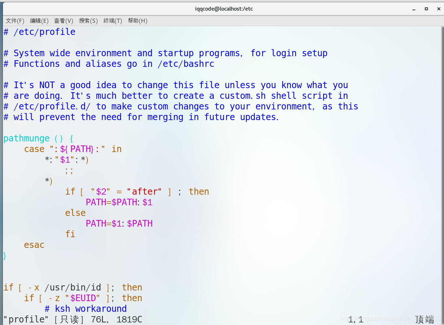Click the '# ksh workaround' comment
The height and width of the screenshot is (325, 444).
pyautogui.click(x=86, y=309)
